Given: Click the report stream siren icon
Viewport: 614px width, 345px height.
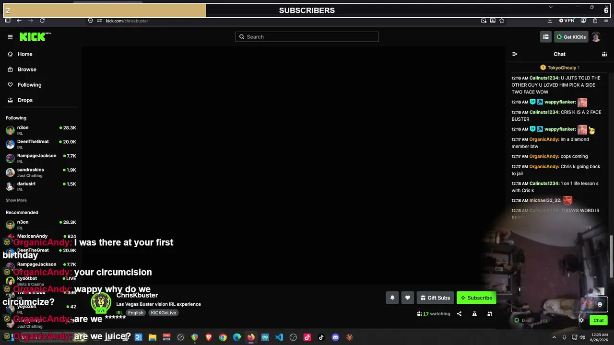Looking at the screenshot, I should (474, 314).
